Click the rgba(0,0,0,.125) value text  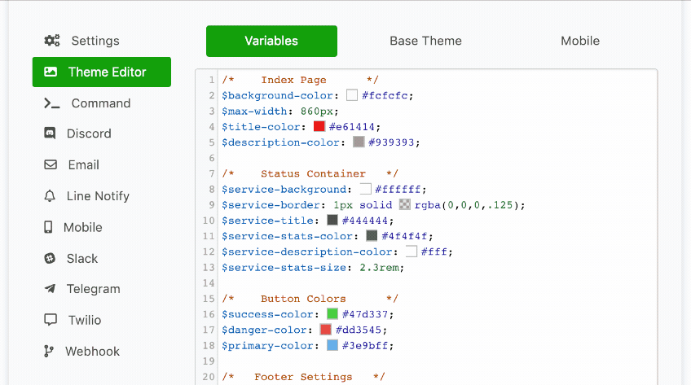(467, 205)
